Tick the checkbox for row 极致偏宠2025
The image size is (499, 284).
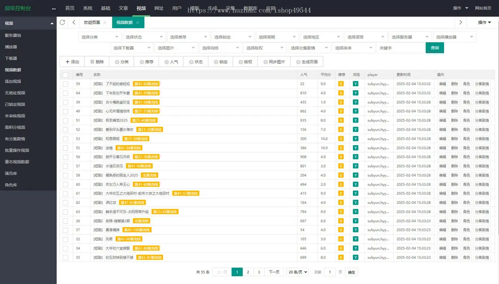(x=65, y=121)
